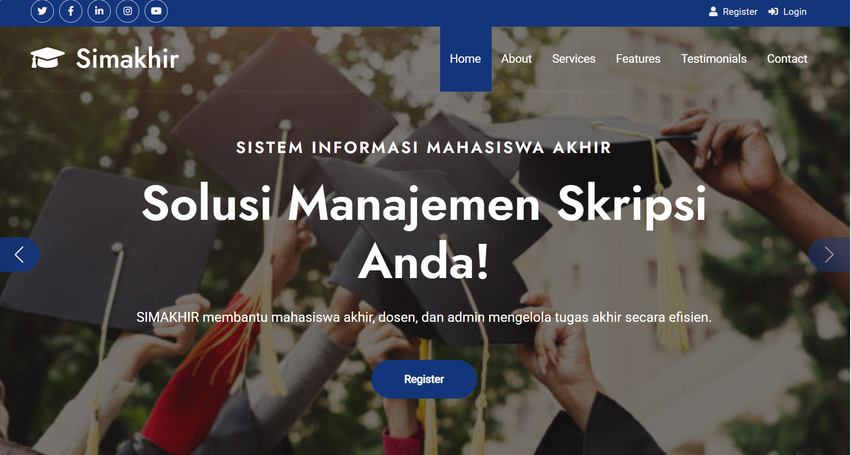Click the Login link in top bar
This screenshot has width=851, height=455.
(795, 12)
